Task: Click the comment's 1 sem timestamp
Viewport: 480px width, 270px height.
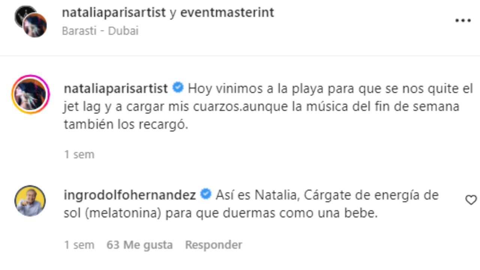Action: pyautogui.click(x=79, y=245)
